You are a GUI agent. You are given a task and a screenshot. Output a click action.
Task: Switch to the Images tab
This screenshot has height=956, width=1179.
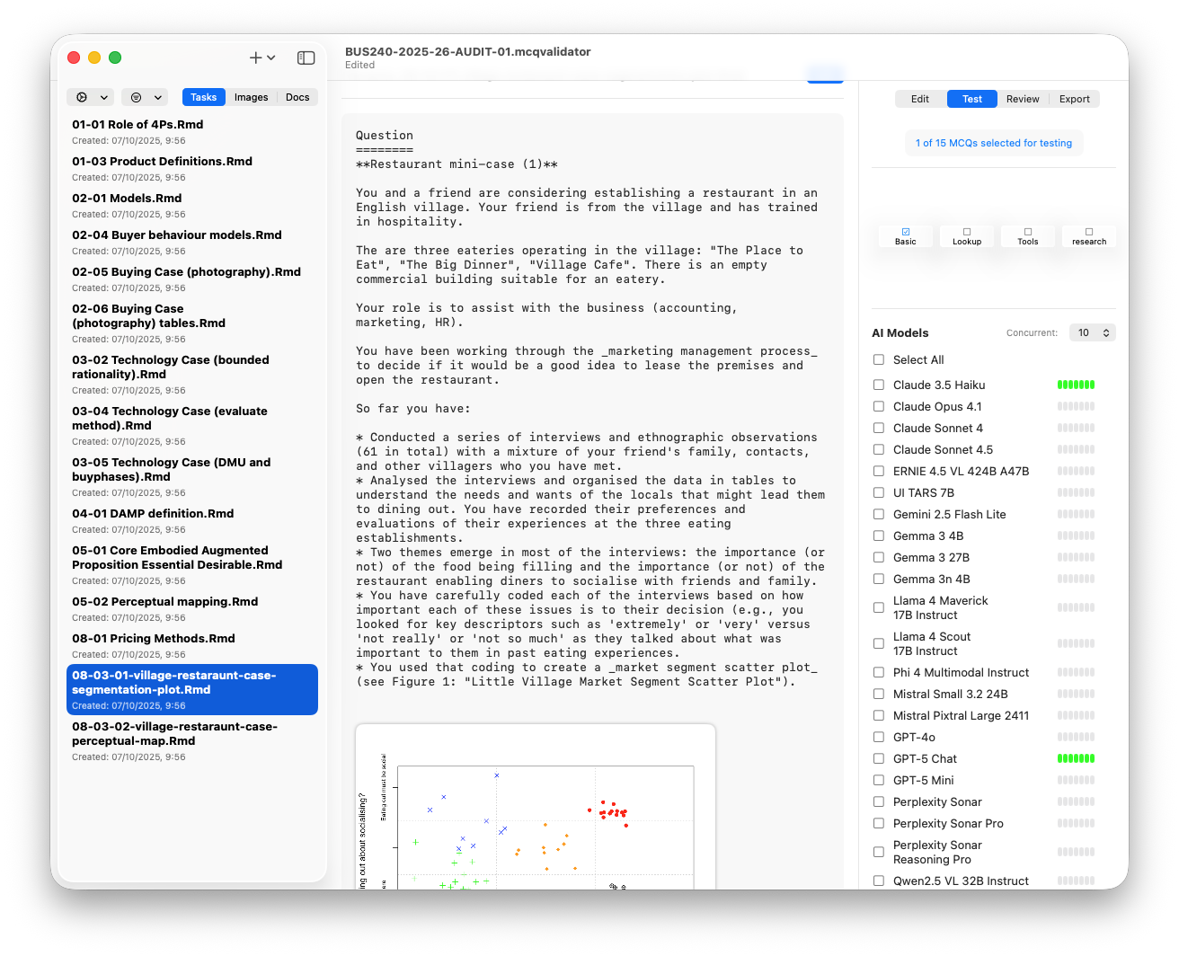click(252, 97)
